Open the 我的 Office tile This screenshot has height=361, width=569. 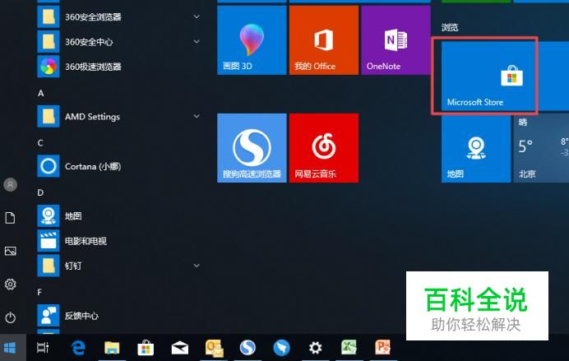click(x=324, y=40)
